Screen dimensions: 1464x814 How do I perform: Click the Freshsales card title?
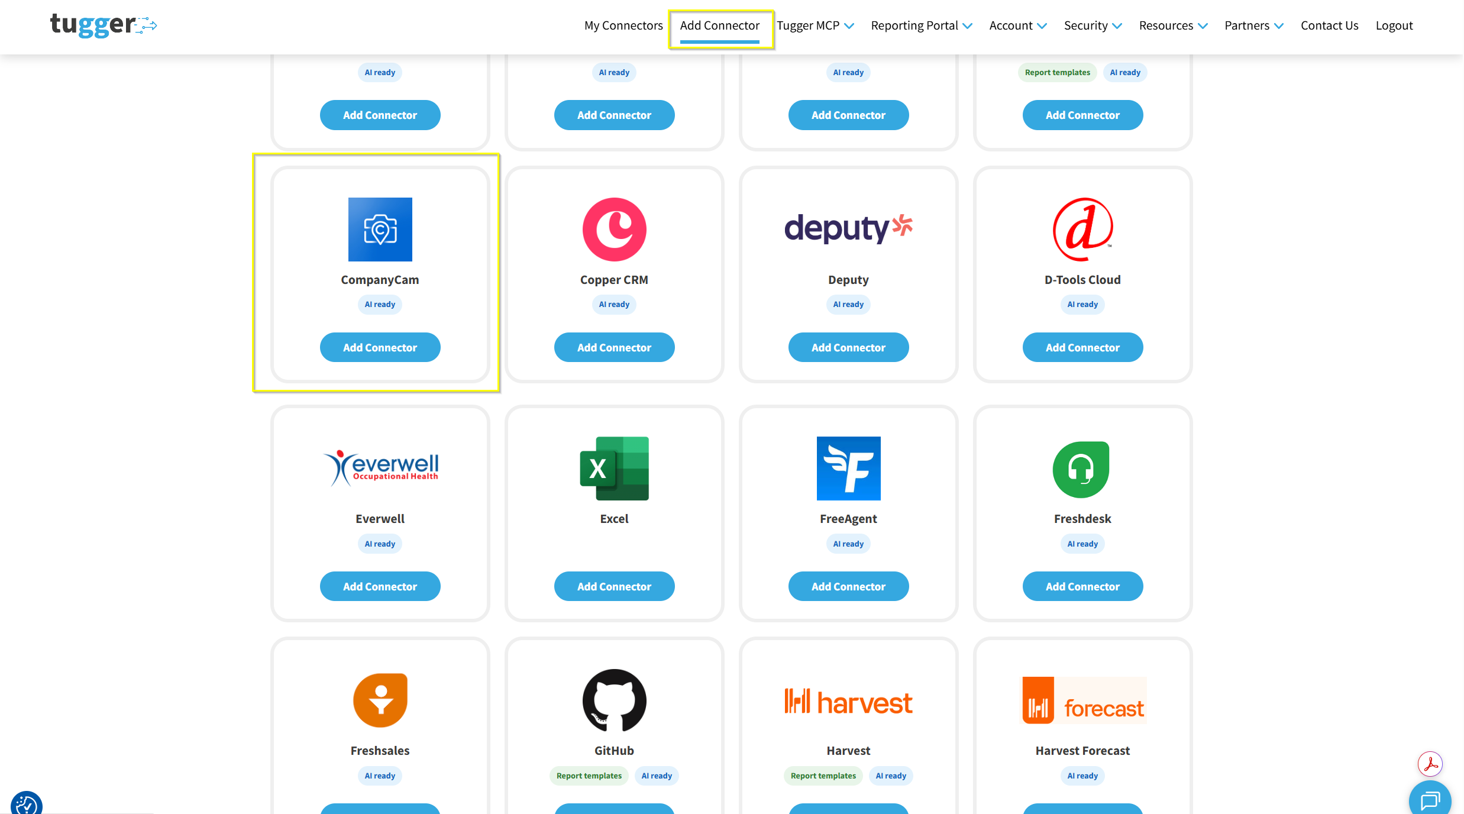pyautogui.click(x=380, y=751)
